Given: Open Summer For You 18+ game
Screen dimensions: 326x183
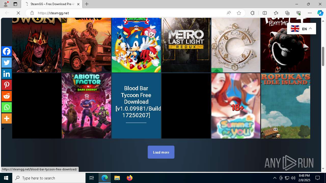Looking at the screenshot, I should pyautogui.click(x=236, y=106).
